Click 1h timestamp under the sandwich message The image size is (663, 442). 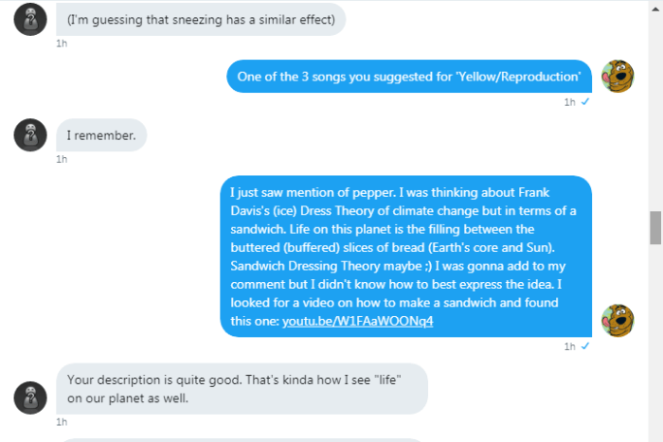[569, 346]
